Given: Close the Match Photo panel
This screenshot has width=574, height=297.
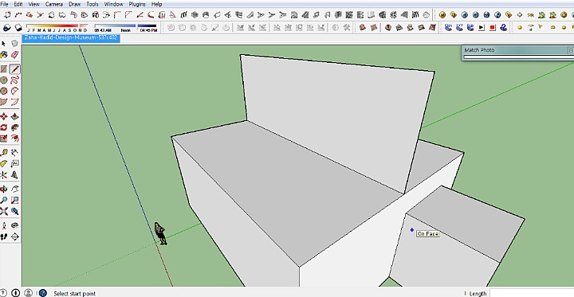Looking at the screenshot, I should [571, 50].
